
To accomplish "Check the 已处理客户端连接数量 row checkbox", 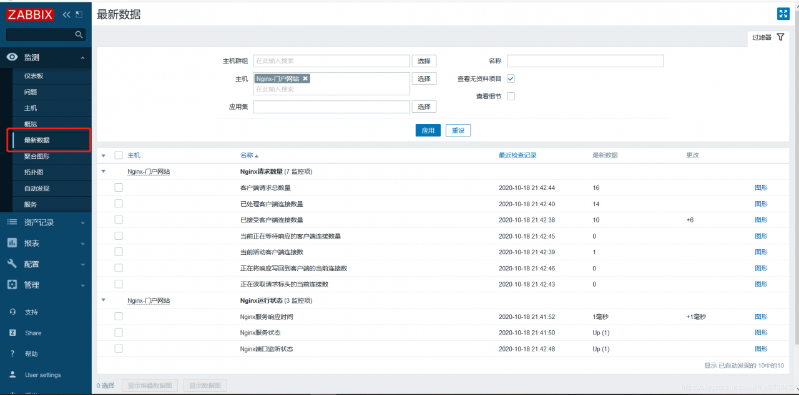I will pos(119,204).
